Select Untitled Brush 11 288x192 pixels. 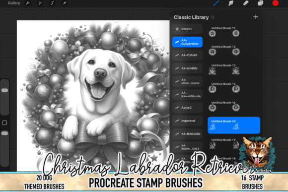(x=234, y=32)
